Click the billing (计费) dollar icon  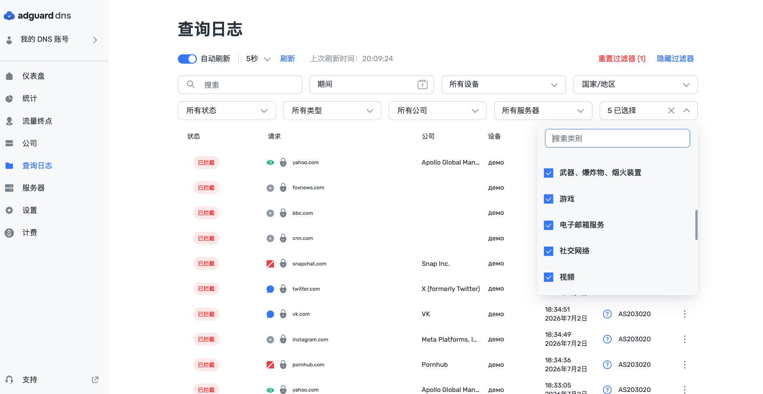pos(9,233)
